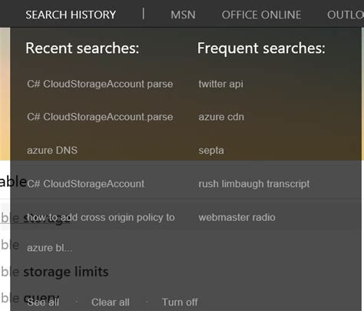Open 'webmaster radio' frequent search
Screen dimensions: 364x311
tap(237, 217)
